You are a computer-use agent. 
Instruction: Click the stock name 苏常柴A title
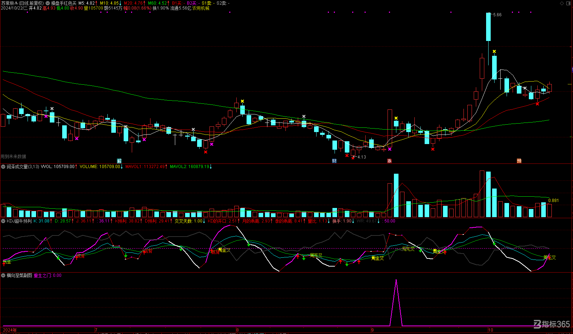(9, 3)
